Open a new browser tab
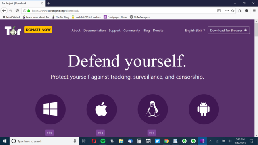The image size is (258, 145). point(48,3)
